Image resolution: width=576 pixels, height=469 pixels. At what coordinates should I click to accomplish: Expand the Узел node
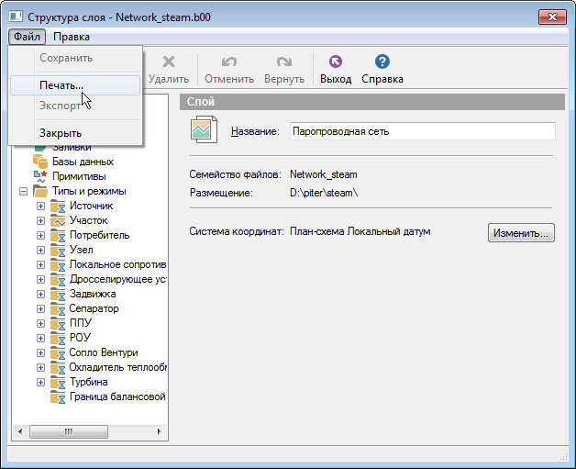40,251
